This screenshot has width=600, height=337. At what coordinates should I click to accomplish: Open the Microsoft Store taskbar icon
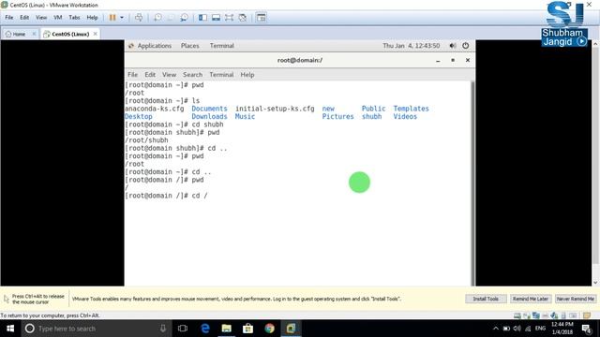pos(247,329)
